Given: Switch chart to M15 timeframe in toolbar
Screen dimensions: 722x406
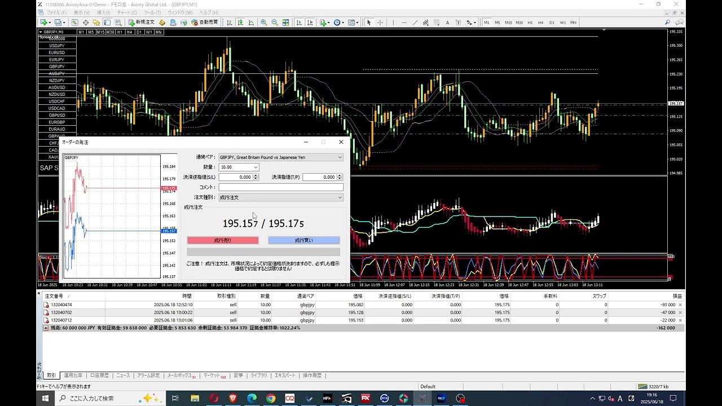Looking at the screenshot, I should [x=508, y=23].
